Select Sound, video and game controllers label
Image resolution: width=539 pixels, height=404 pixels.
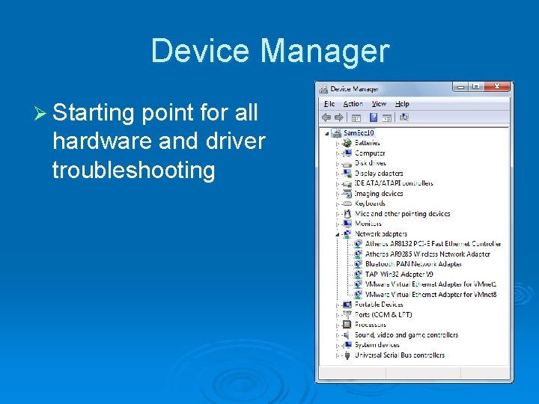pos(406,335)
